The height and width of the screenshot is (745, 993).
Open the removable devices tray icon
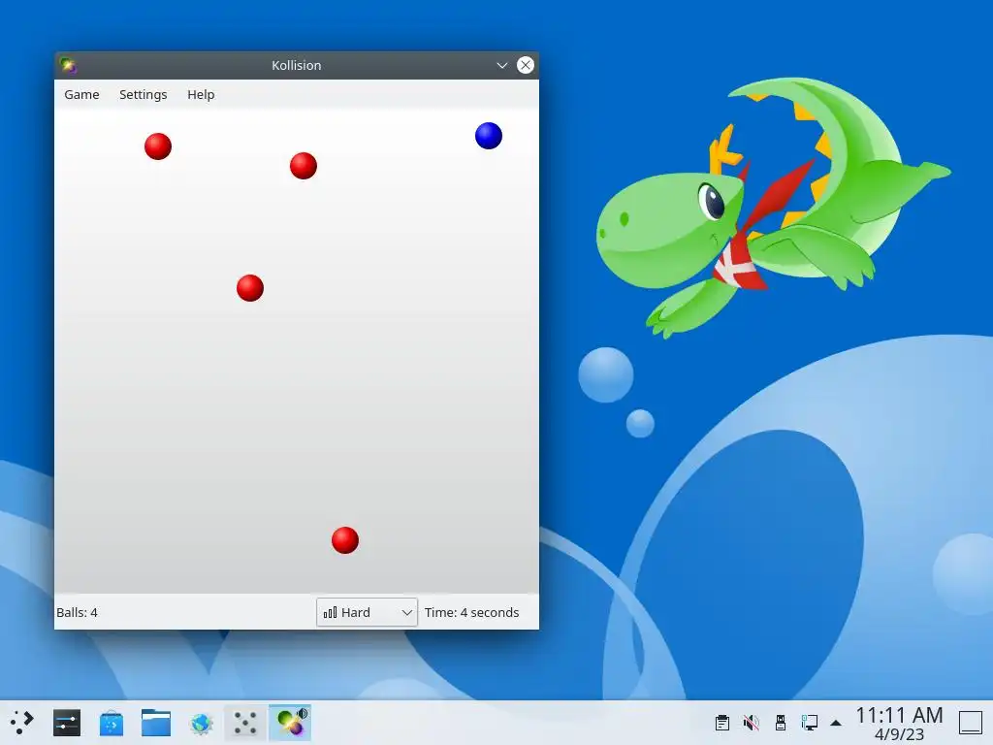781,722
